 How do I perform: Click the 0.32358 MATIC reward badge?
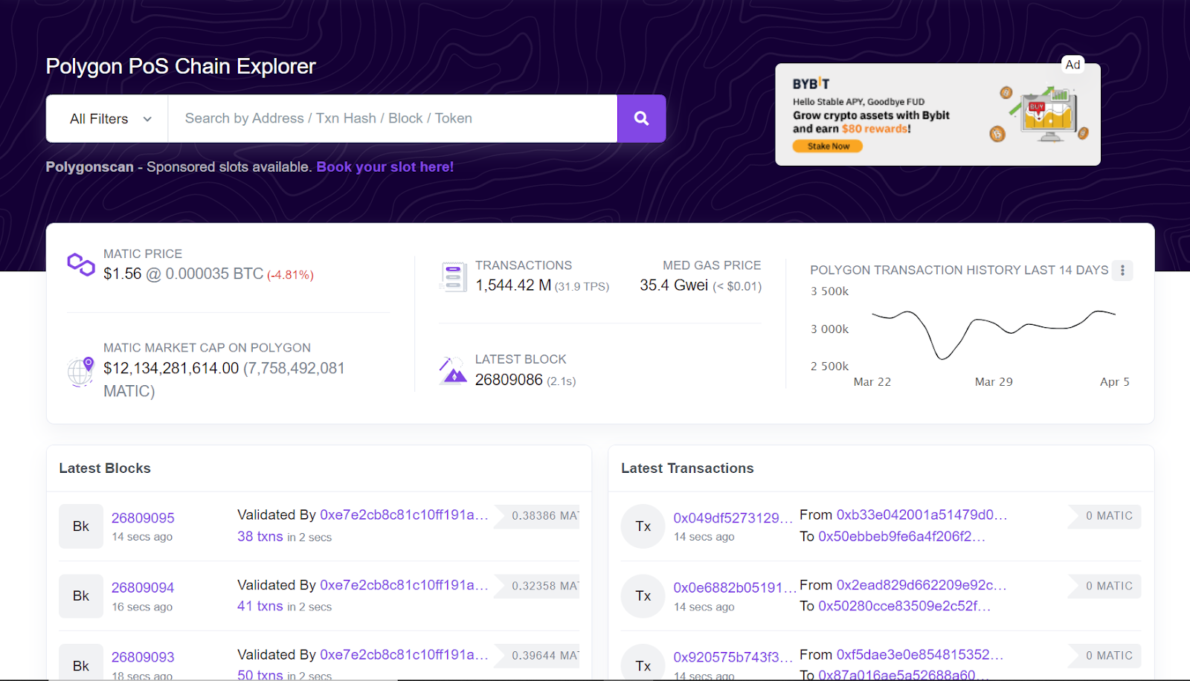pos(537,586)
